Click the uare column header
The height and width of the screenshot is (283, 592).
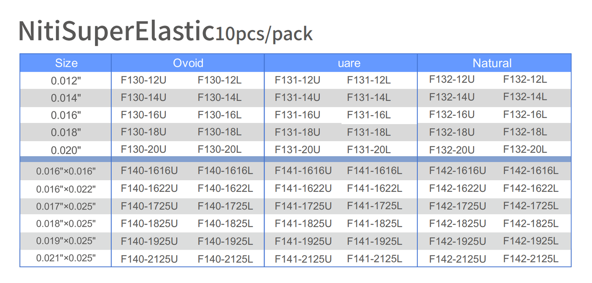coord(349,63)
